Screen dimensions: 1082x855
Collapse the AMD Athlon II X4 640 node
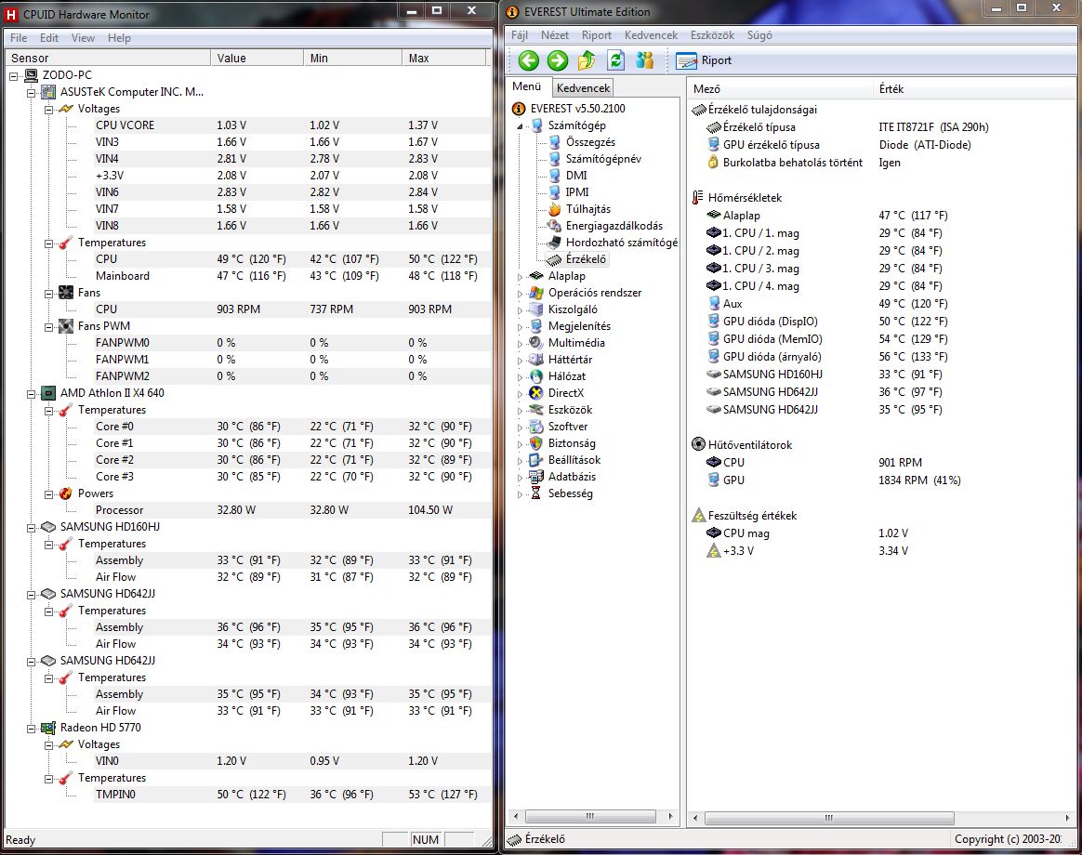click(31, 394)
